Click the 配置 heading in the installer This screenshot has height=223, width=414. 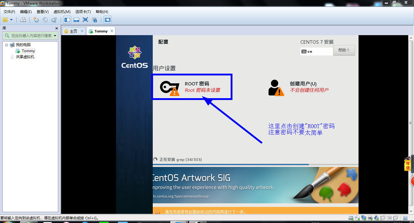(x=163, y=42)
